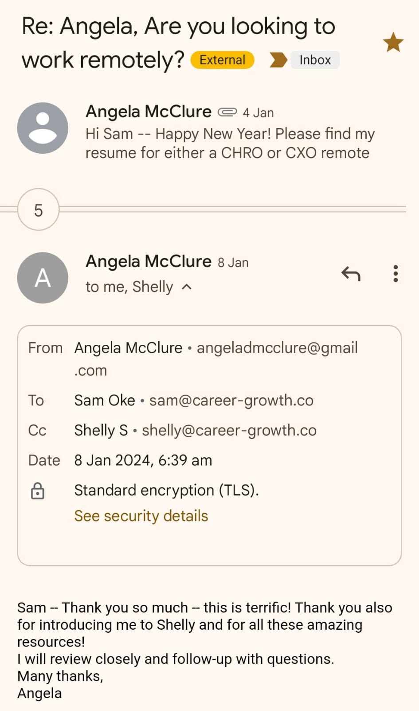Select the sam@career-growth.co recipient address
Image resolution: width=419 pixels, height=711 pixels.
(231, 400)
